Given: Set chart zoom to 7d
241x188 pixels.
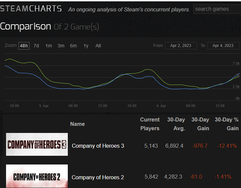Looking at the screenshot, I should (36, 46).
